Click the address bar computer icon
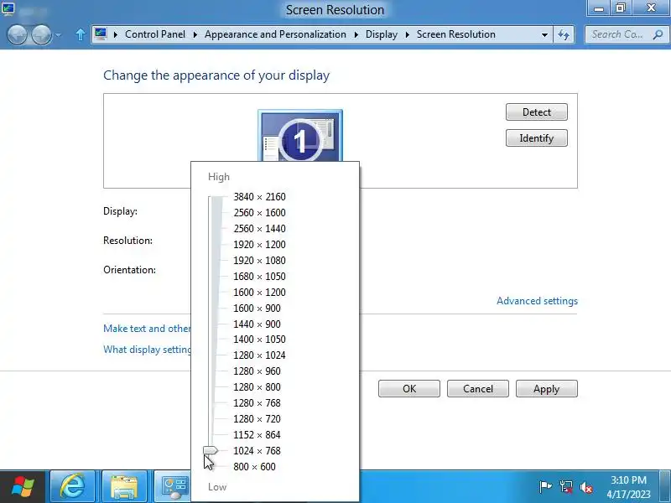 (x=101, y=34)
